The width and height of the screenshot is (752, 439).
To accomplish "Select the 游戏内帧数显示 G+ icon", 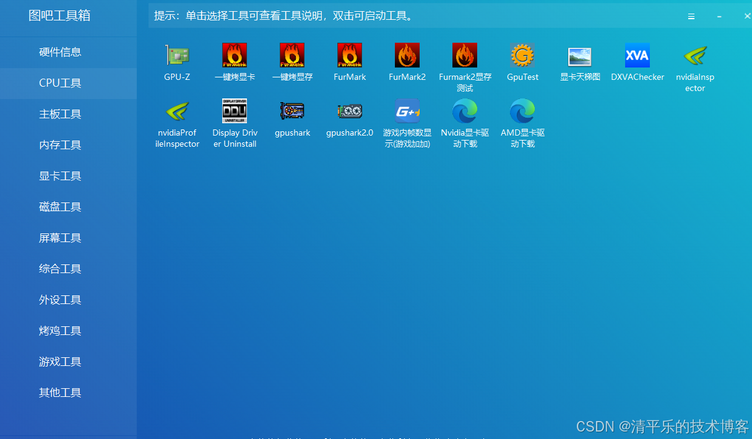I will (407, 111).
